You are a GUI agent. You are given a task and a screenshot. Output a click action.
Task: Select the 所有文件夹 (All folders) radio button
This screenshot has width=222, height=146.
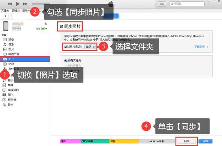(x=62, y=61)
